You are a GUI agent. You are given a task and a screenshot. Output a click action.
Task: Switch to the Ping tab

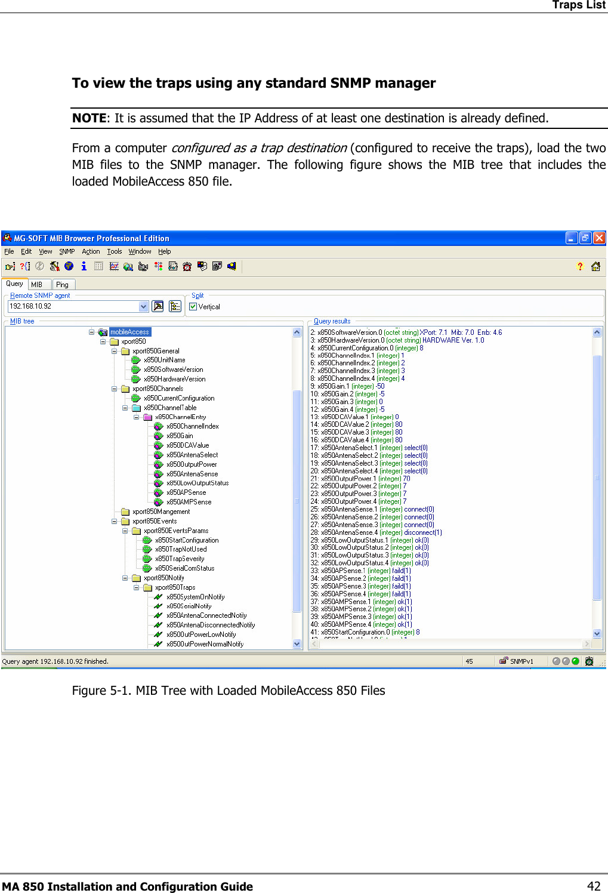pyautogui.click(x=64, y=285)
